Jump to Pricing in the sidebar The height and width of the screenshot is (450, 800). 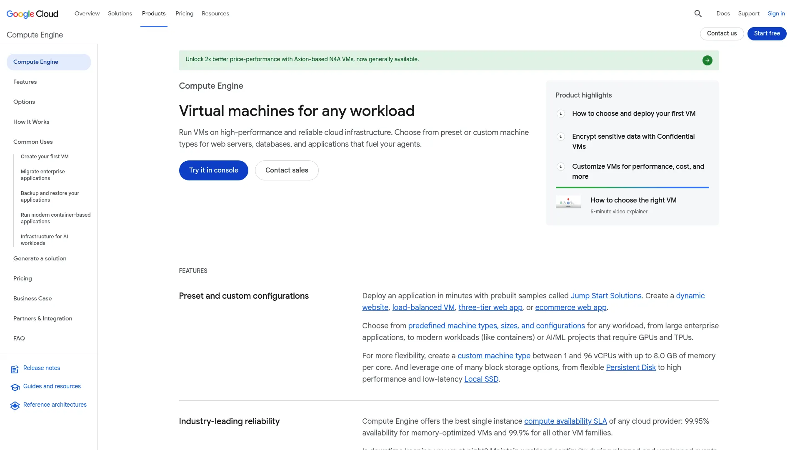click(x=22, y=279)
